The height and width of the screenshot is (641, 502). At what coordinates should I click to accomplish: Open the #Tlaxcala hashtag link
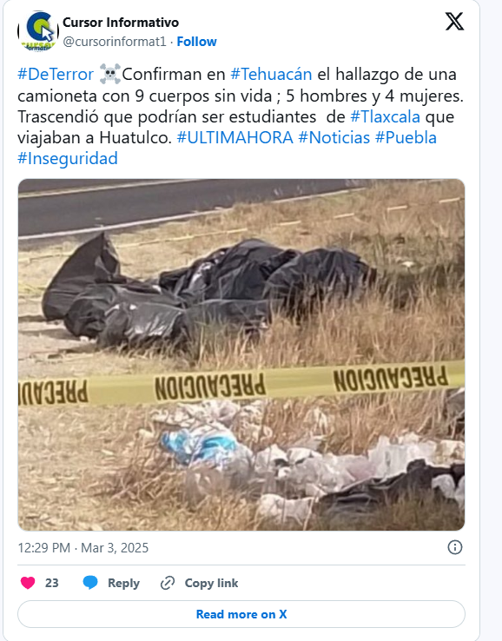click(x=385, y=117)
